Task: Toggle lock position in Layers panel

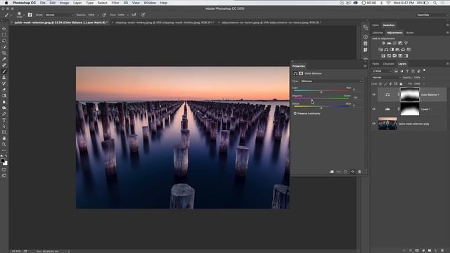Action: click(390, 84)
